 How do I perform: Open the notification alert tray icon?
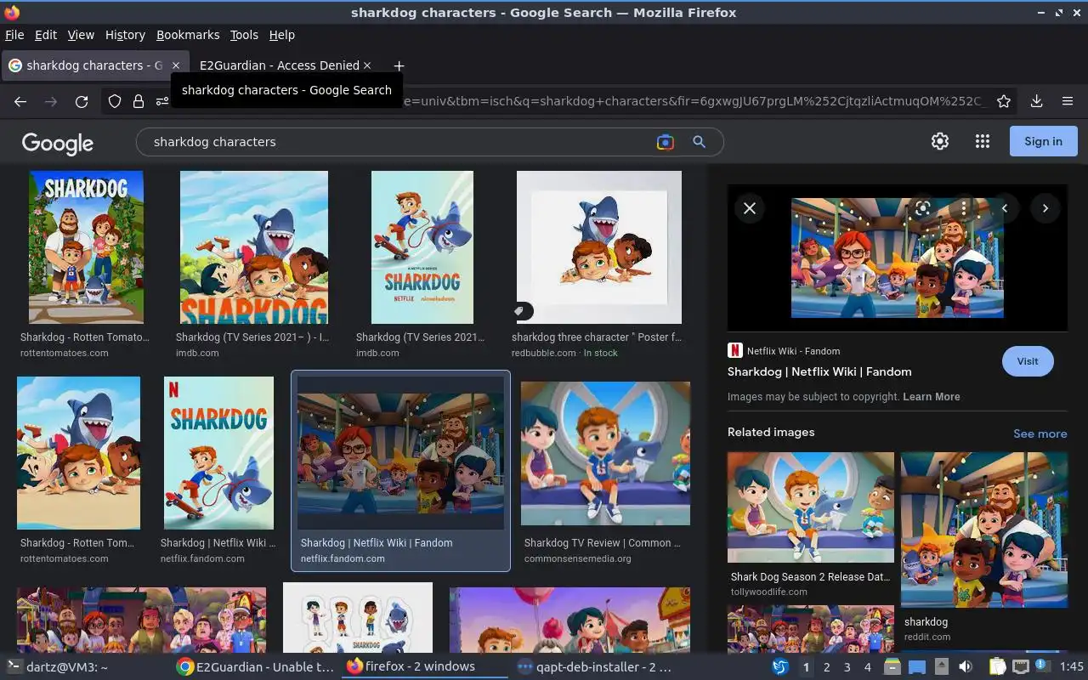(1043, 666)
